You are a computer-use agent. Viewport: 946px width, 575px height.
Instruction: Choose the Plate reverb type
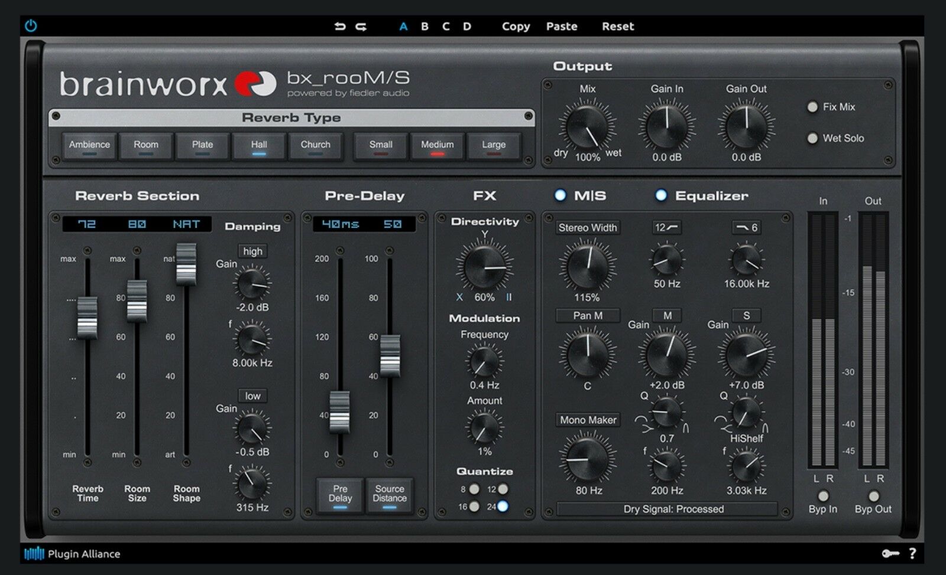[x=202, y=146]
